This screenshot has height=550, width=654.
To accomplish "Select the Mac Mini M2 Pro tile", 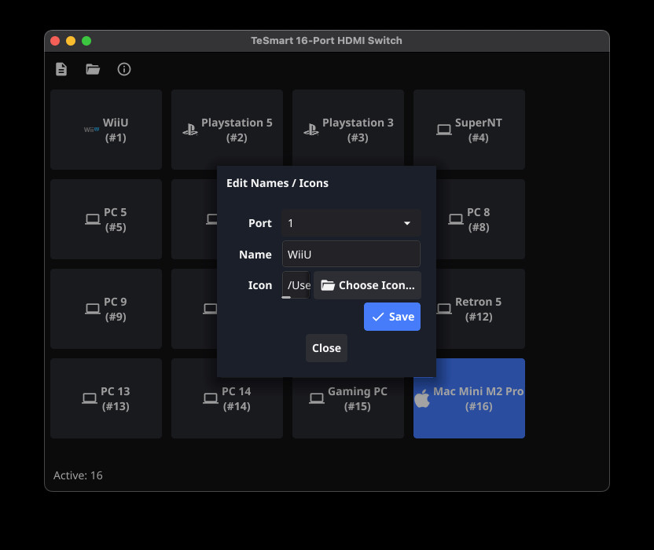I will 469,398.
